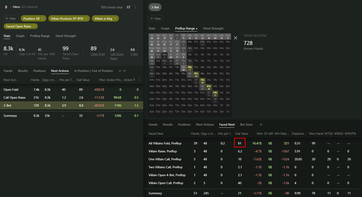Remove the Faced Open Raise filter chip
This screenshot has width=362, height=197.
pyautogui.click(x=34, y=26)
